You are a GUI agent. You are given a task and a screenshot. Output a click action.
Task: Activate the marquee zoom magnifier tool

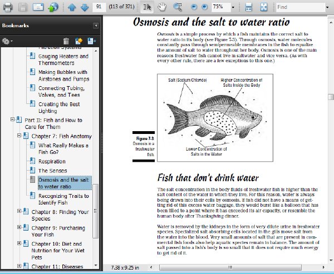click(178, 7)
